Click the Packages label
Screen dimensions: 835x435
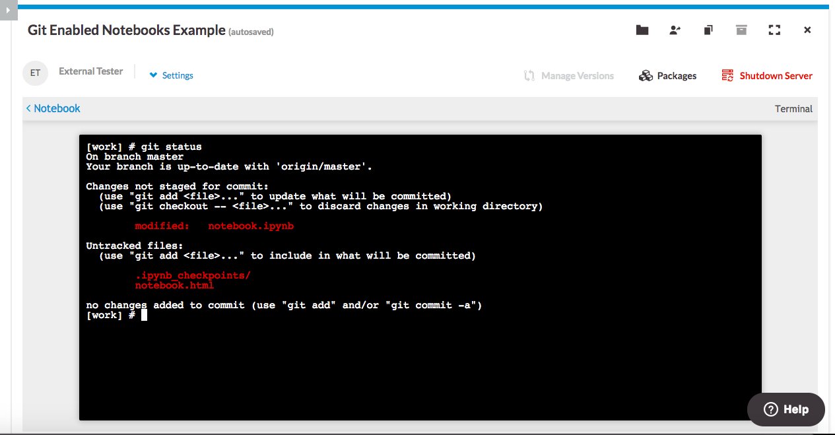(677, 76)
